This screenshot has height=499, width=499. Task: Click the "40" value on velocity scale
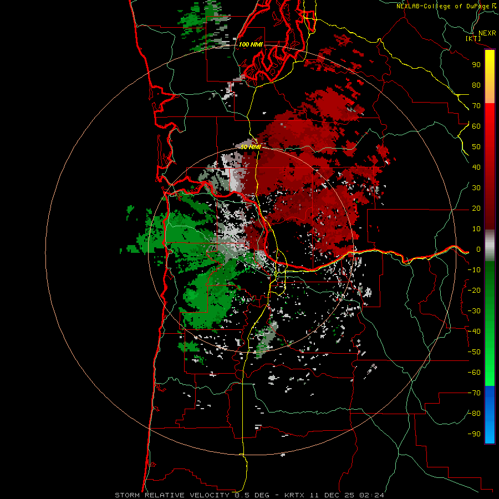(476, 167)
